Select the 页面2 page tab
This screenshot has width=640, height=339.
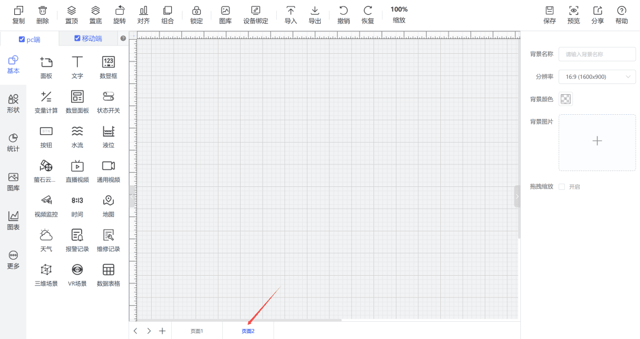(x=248, y=331)
